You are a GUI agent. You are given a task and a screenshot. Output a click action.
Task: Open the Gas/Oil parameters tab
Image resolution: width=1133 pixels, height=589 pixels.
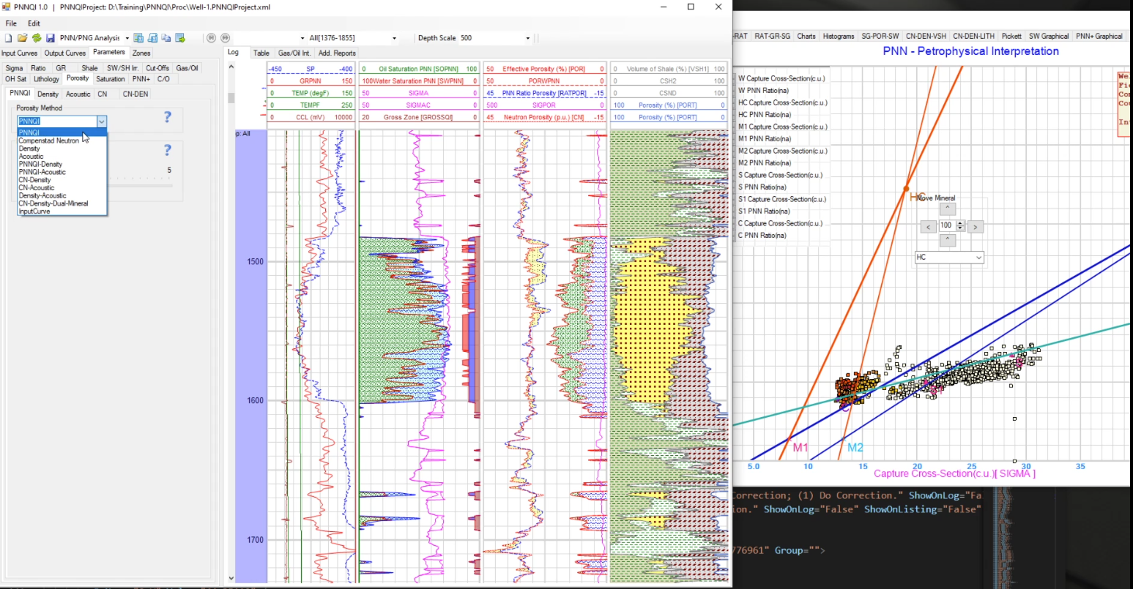pos(187,68)
